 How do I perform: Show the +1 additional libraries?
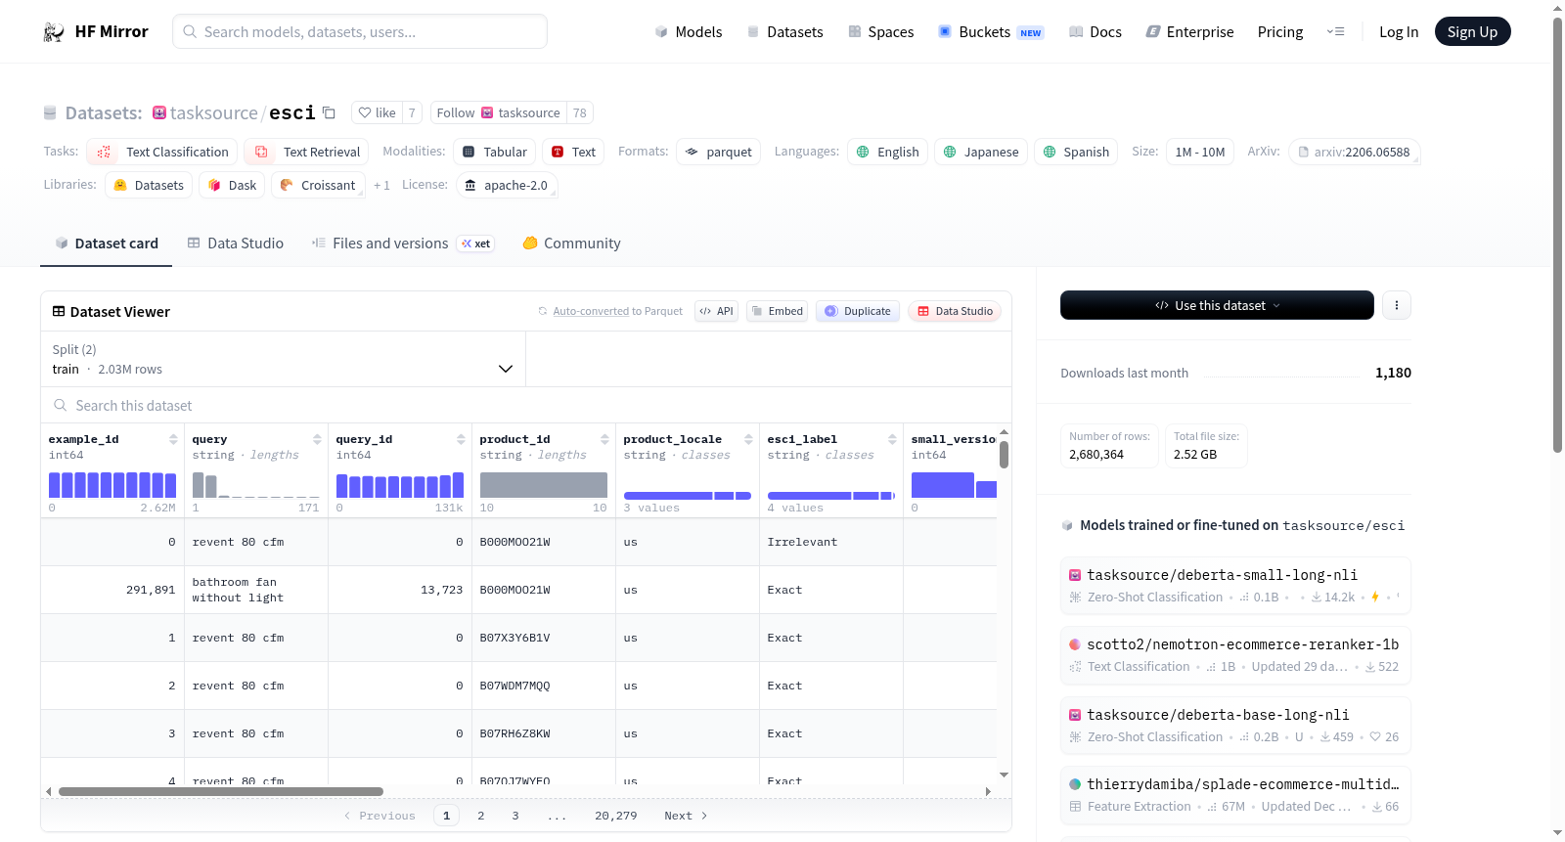click(x=381, y=185)
